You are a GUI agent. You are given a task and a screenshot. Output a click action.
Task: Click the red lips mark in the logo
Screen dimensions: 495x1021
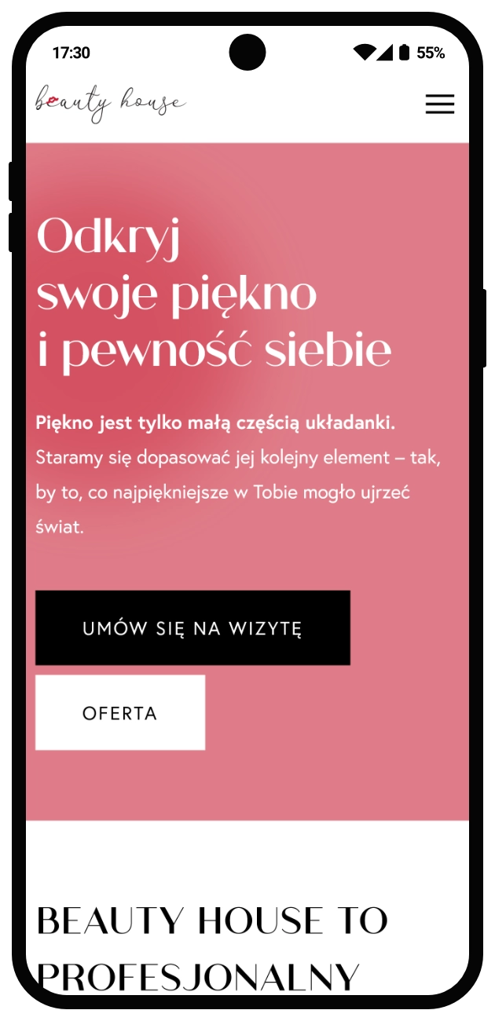click(52, 101)
